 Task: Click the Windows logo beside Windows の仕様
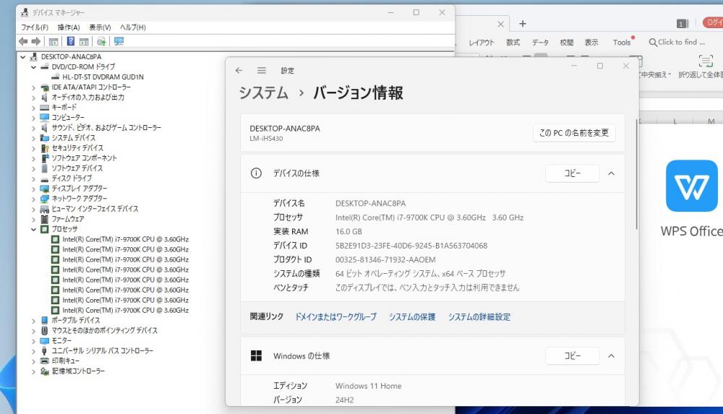[256, 356]
